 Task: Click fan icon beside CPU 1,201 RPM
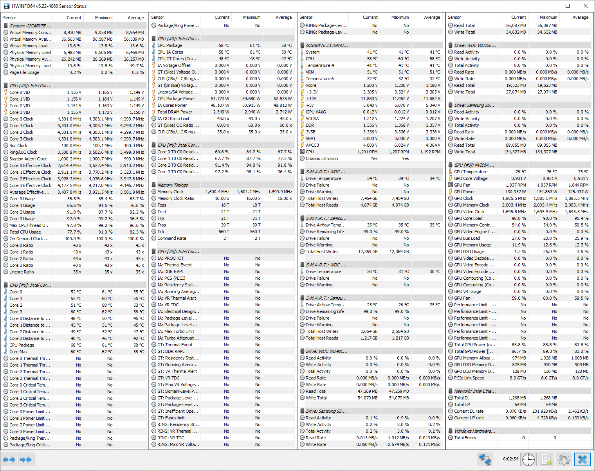point(302,152)
